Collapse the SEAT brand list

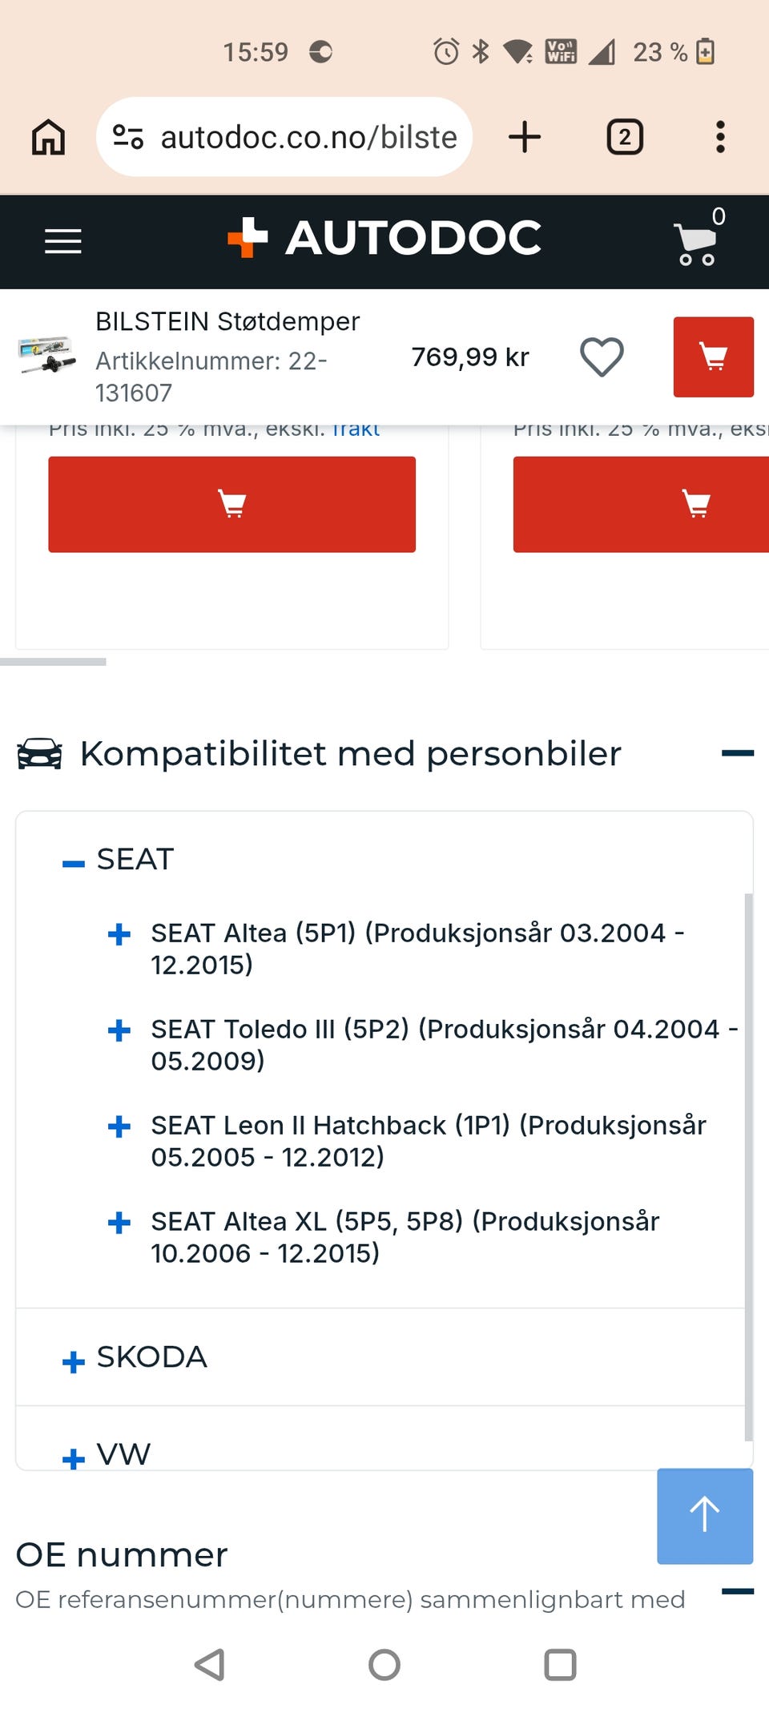pyautogui.click(x=74, y=863)
